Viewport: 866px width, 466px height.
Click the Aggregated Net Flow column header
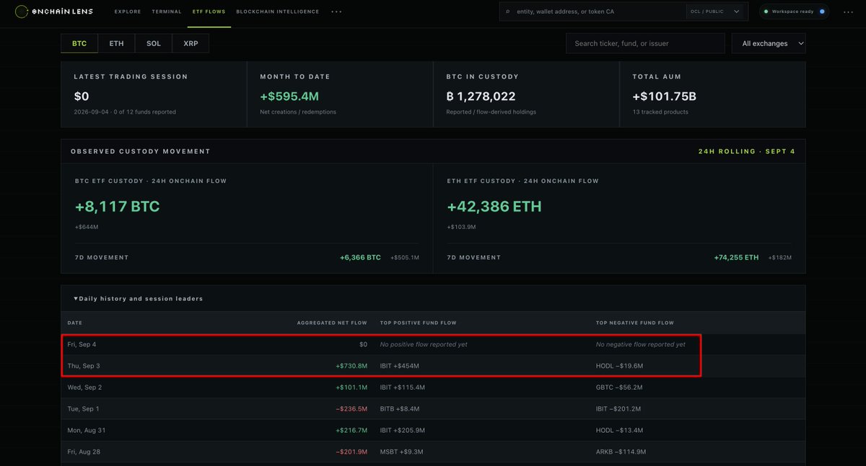[332, 323]
